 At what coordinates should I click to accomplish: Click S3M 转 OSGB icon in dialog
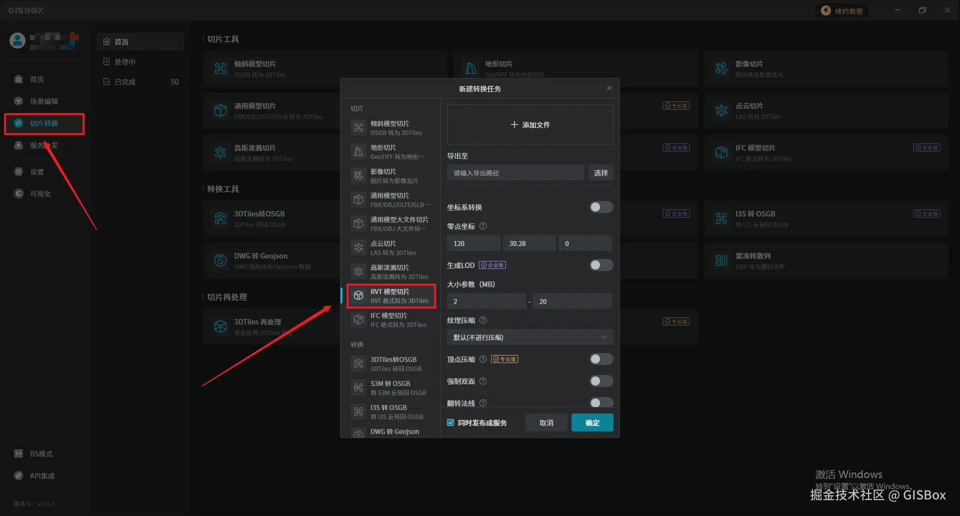pos(358,387)
